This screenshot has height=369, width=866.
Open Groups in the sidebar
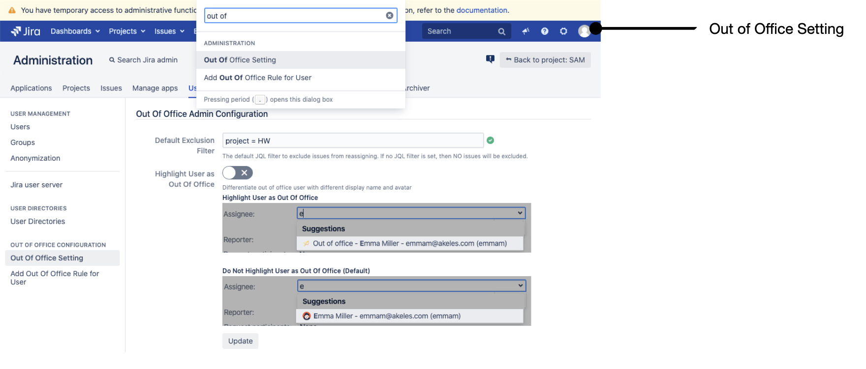[x=23, y=142]
